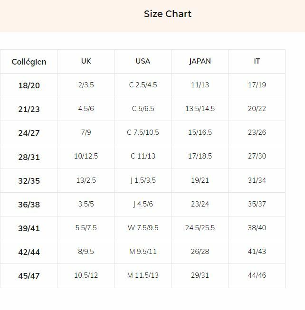Select the 18/20 size row label
305x310 pixels.
click(x=29, y=85)
